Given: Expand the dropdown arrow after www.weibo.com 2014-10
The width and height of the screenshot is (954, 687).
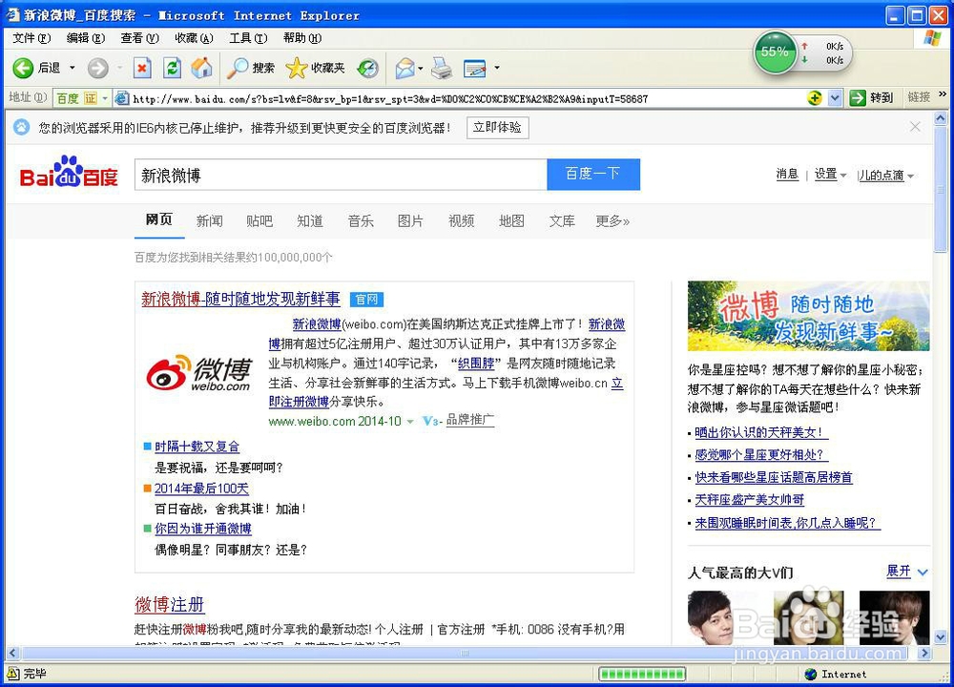Looking at the screenshot, I should (x=409, y=421).
